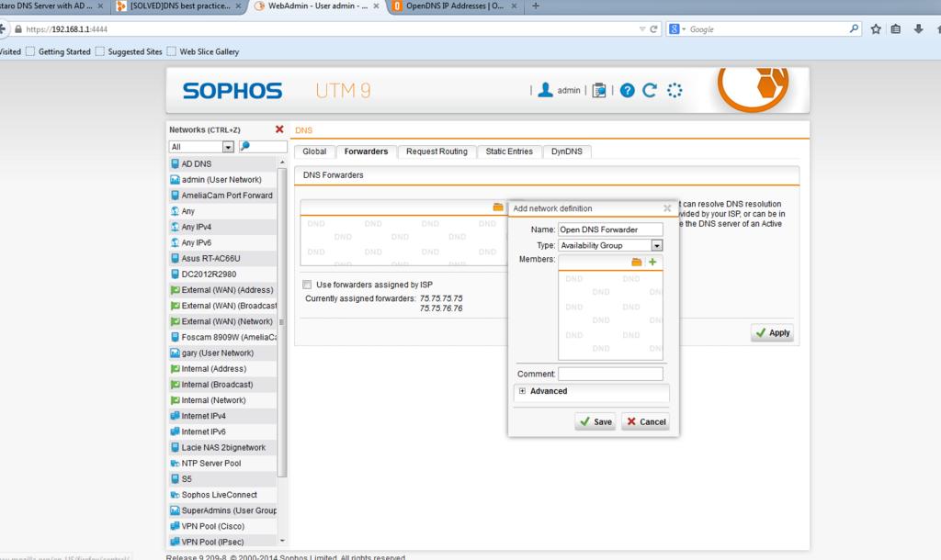Open a new browser tab
The image size is (941, 560).
point(536,6)
